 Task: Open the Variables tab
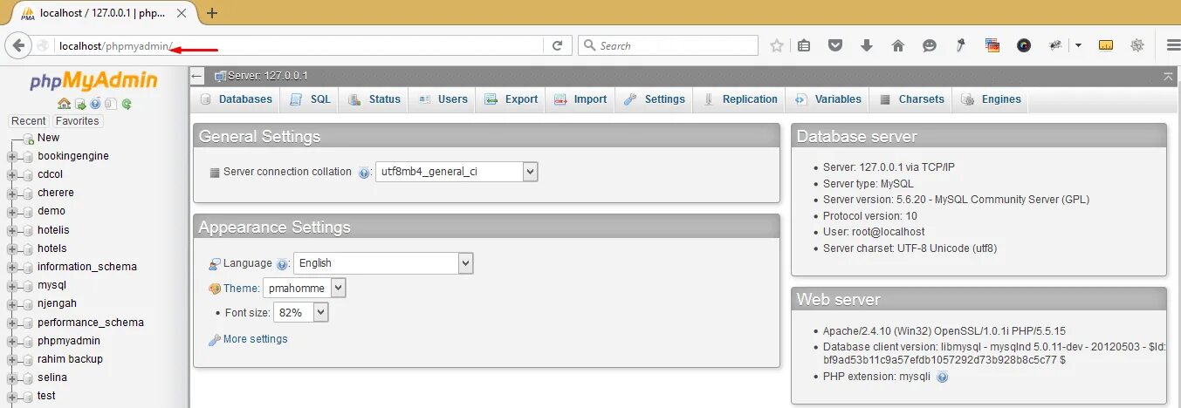tap(828, 99)
